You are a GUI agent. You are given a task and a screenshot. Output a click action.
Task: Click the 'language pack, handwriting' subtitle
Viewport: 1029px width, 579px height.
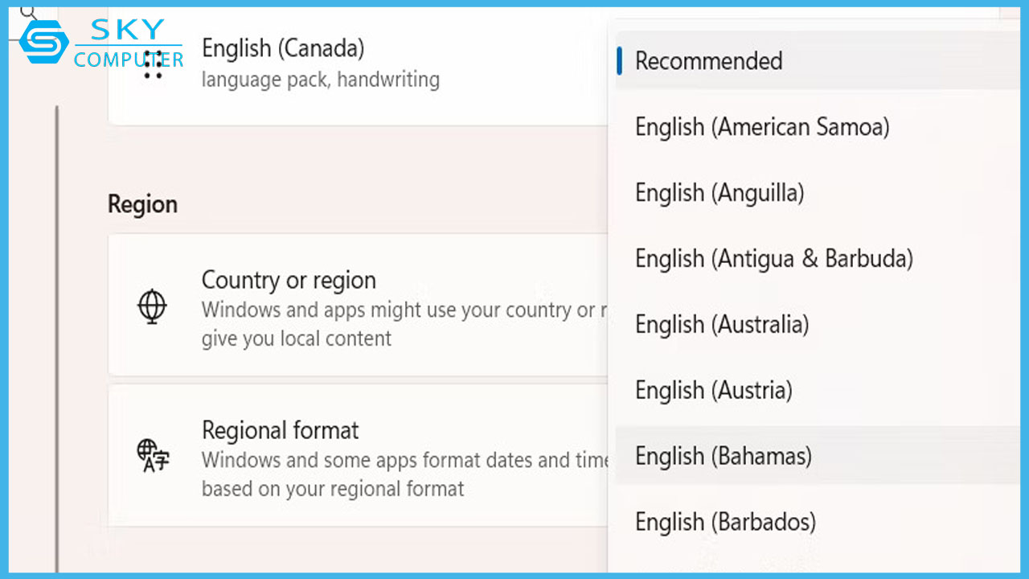click(320, 80)
